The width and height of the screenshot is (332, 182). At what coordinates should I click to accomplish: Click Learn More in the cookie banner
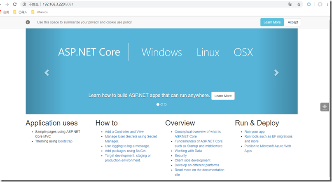272,22
